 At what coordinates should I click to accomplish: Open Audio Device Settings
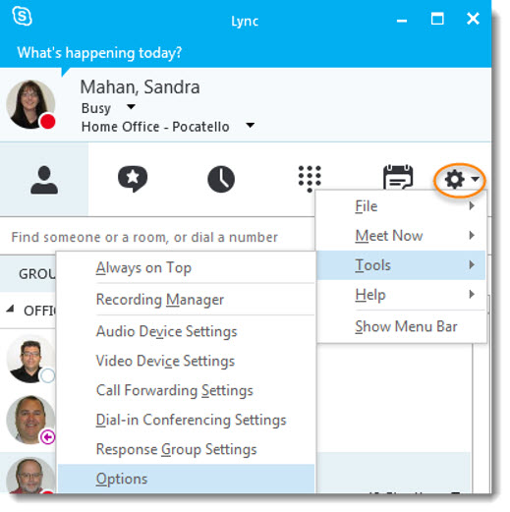[186, 331]
